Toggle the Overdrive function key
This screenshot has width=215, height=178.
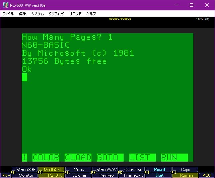132,170
